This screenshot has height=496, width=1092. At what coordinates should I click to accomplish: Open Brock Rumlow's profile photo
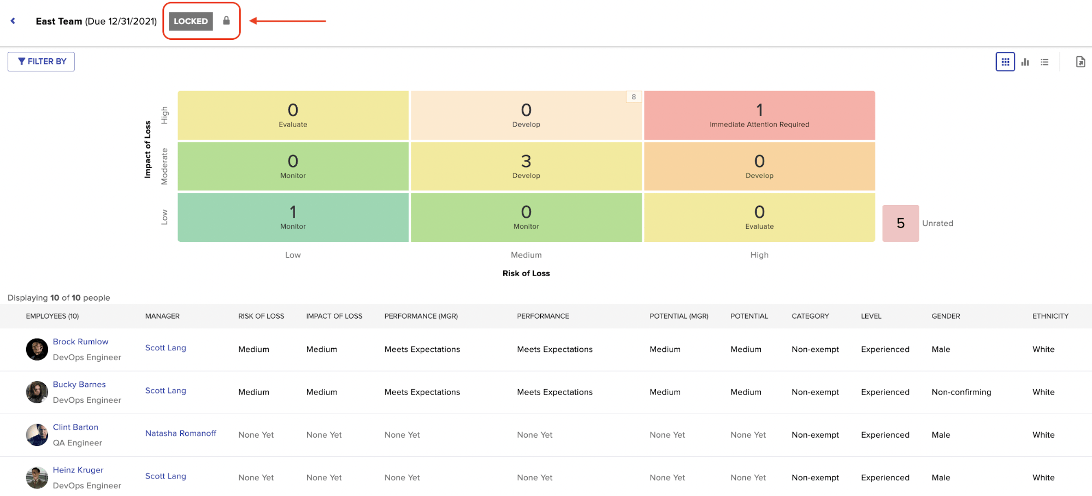pos(36,349)
